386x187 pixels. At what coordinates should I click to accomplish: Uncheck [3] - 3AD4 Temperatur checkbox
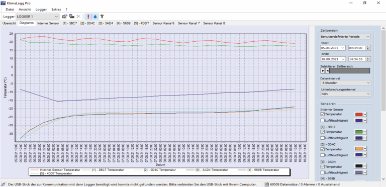click(323, 166)
